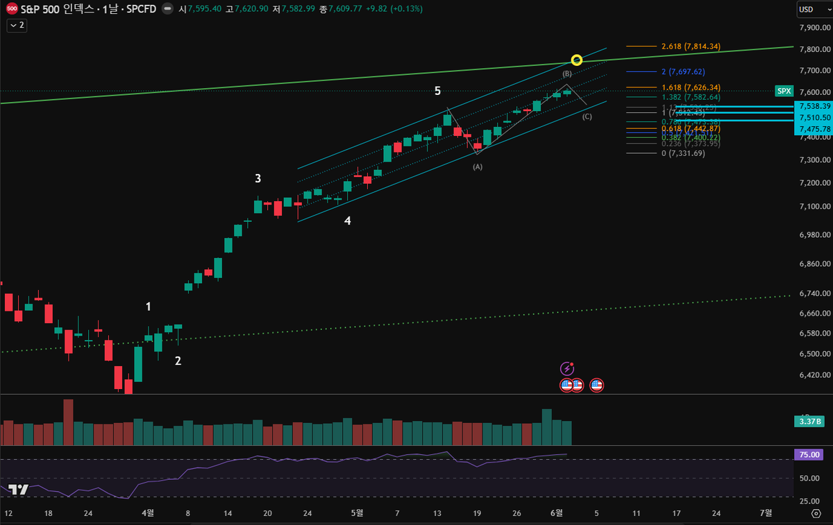Click the 7,900.00 price axis label
Screen dimensions: 833x525
coord(816,28)
